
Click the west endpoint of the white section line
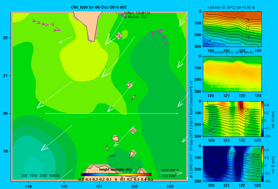click(x=46, y=113)
